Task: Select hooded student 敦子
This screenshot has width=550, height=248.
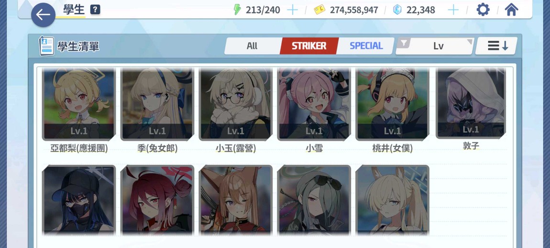Action: coord(471,103)
